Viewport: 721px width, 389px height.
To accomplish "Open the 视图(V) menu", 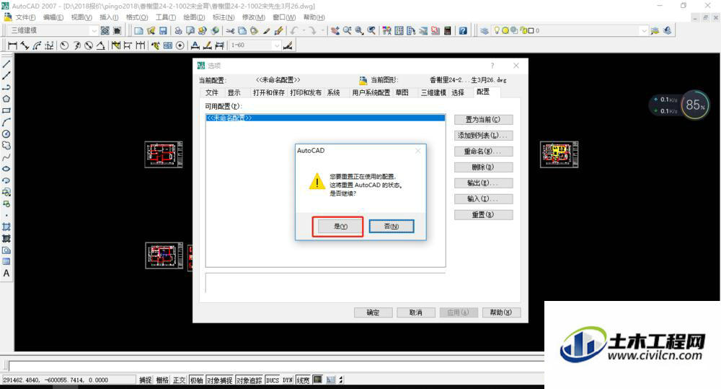I will pos(81,17).
